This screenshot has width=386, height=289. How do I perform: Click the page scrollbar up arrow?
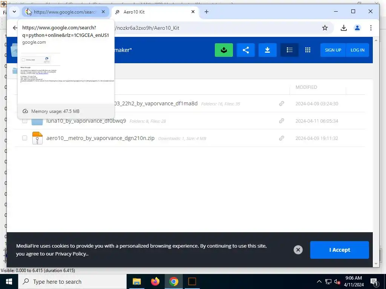pos(376,40)
